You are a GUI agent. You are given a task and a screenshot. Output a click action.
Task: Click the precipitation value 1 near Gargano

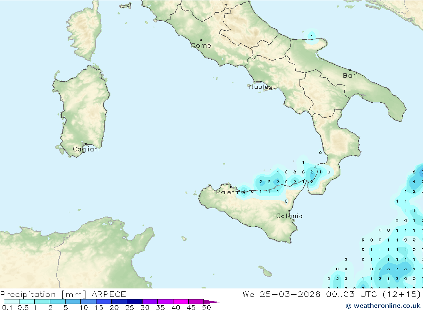(312, 37)
